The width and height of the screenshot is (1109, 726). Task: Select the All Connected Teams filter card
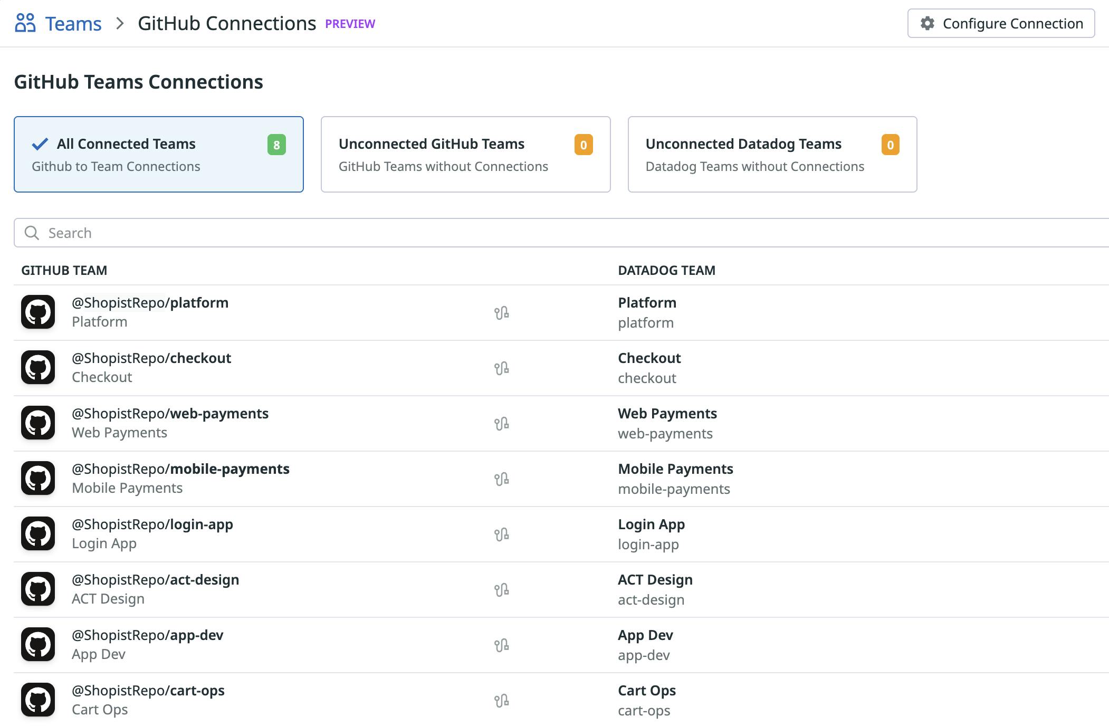pos(158,154)
